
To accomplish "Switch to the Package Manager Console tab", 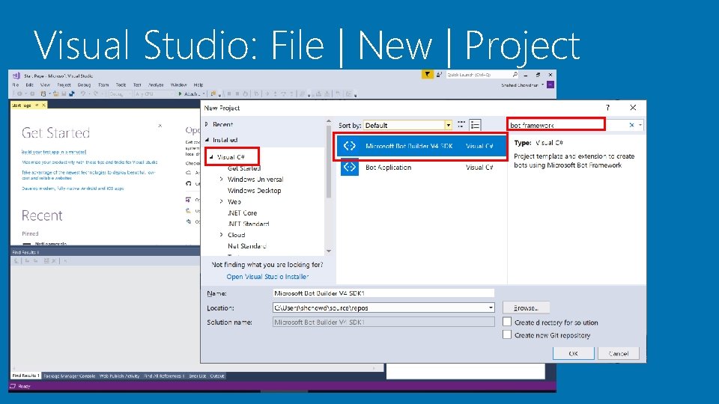I will click(x=69, y=376).
